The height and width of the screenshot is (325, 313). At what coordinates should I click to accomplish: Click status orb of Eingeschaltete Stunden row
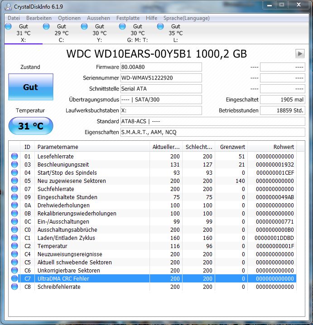coord(14,197)
